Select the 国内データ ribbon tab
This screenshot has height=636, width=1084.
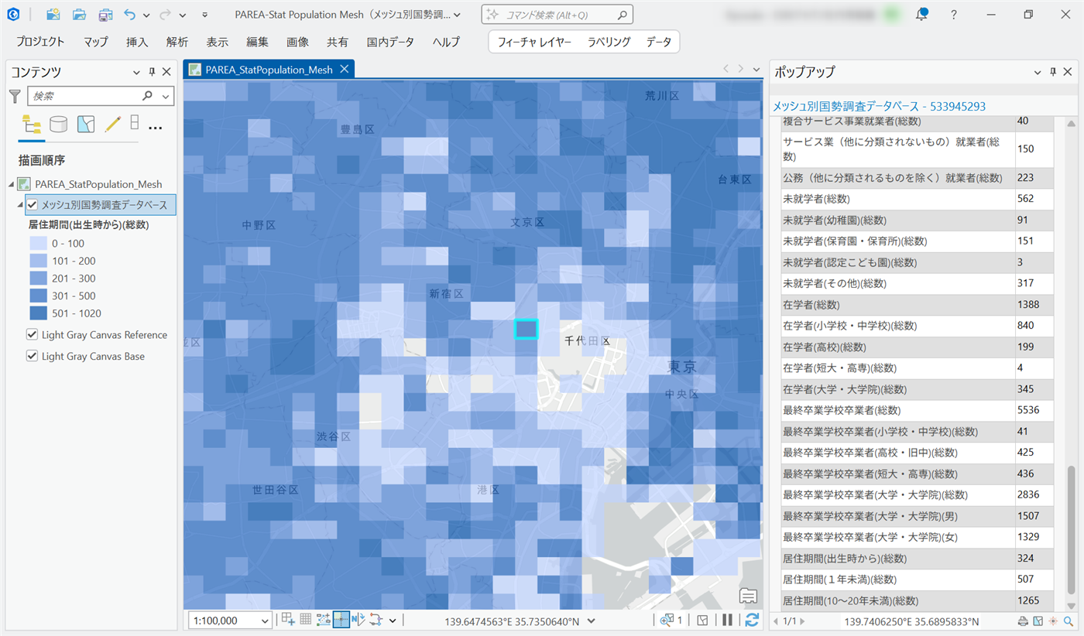390,42
